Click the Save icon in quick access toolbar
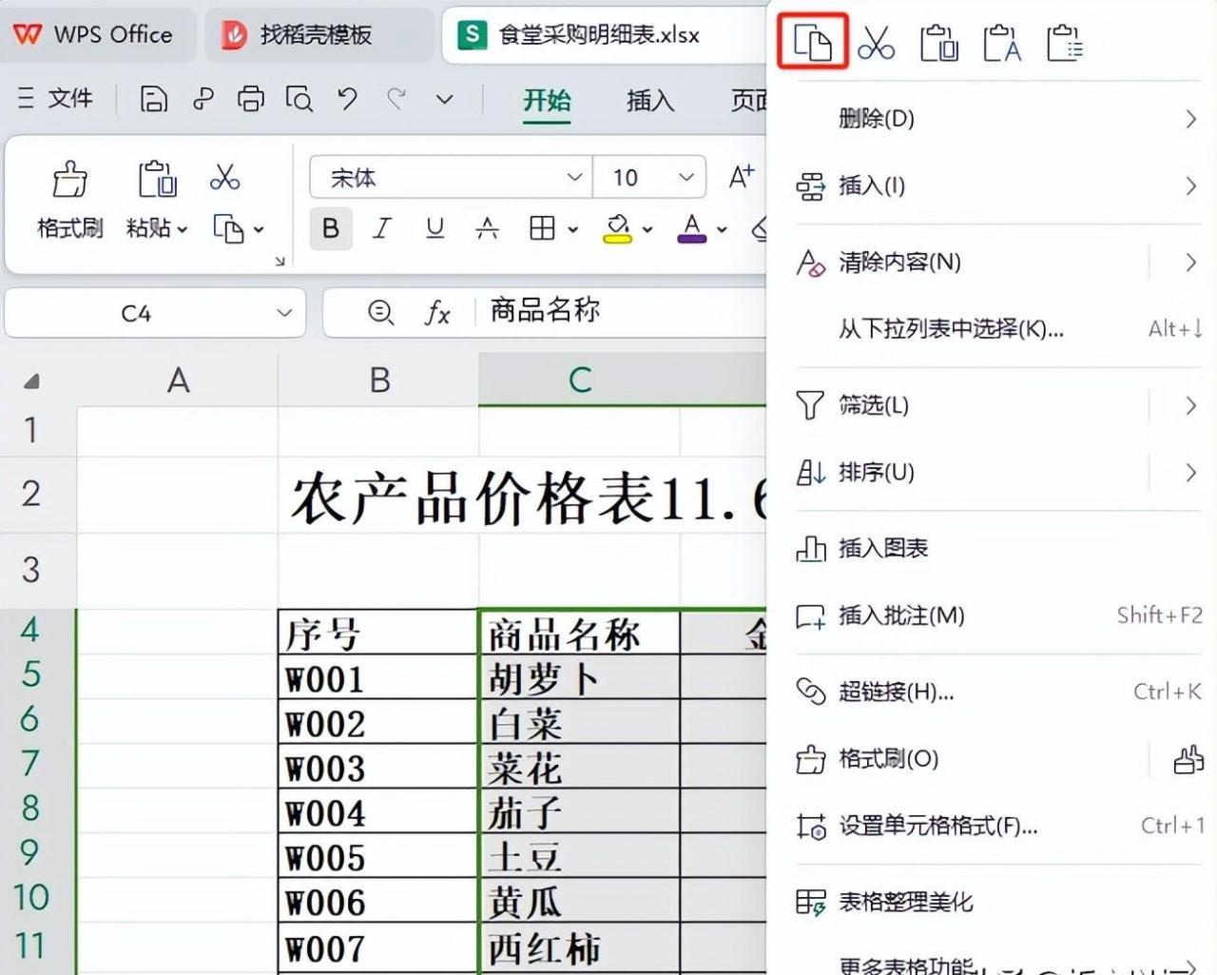 coord(154,99)
